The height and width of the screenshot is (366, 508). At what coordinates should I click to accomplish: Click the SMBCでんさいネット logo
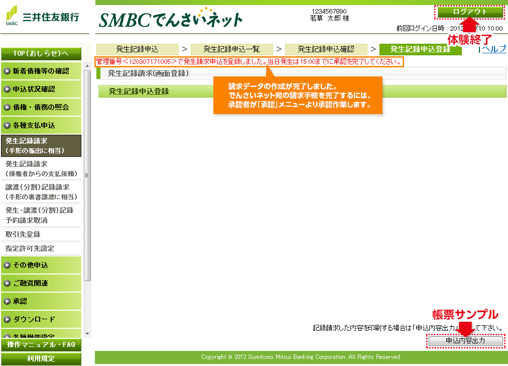pos(170,18)
